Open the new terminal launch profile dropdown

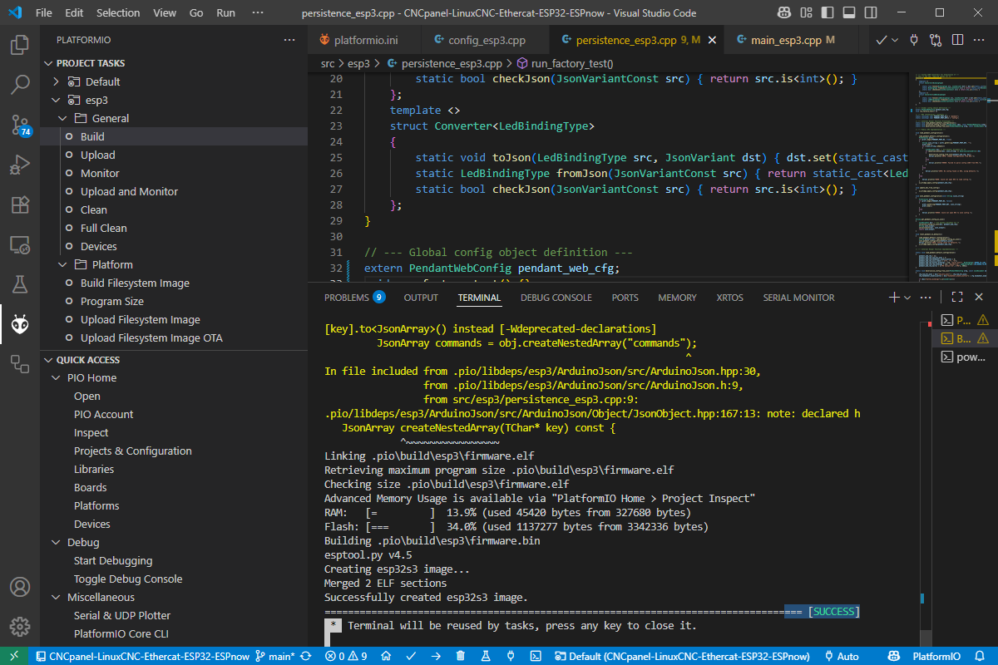coord(907,297)
